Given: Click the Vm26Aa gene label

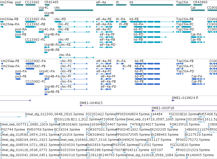Looking at the screenshot, I should coord(6,2).
